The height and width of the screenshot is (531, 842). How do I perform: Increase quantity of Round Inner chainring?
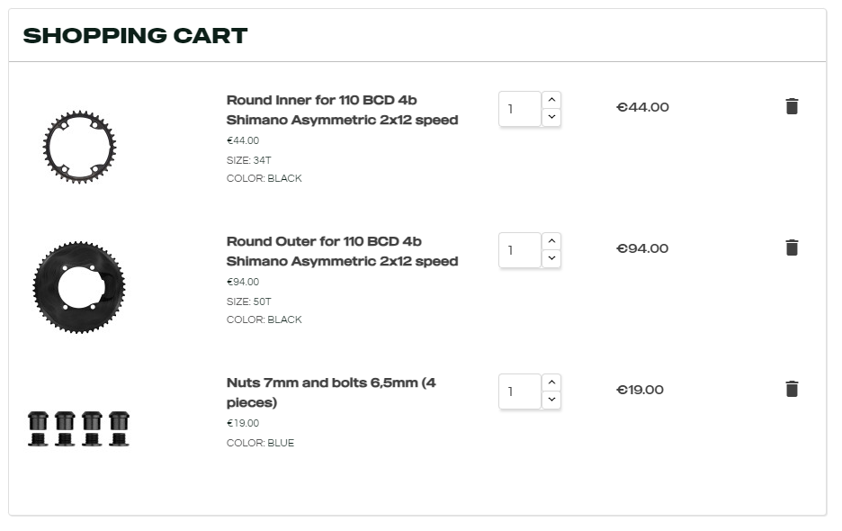pyautogui.click(x=551, y=100)
